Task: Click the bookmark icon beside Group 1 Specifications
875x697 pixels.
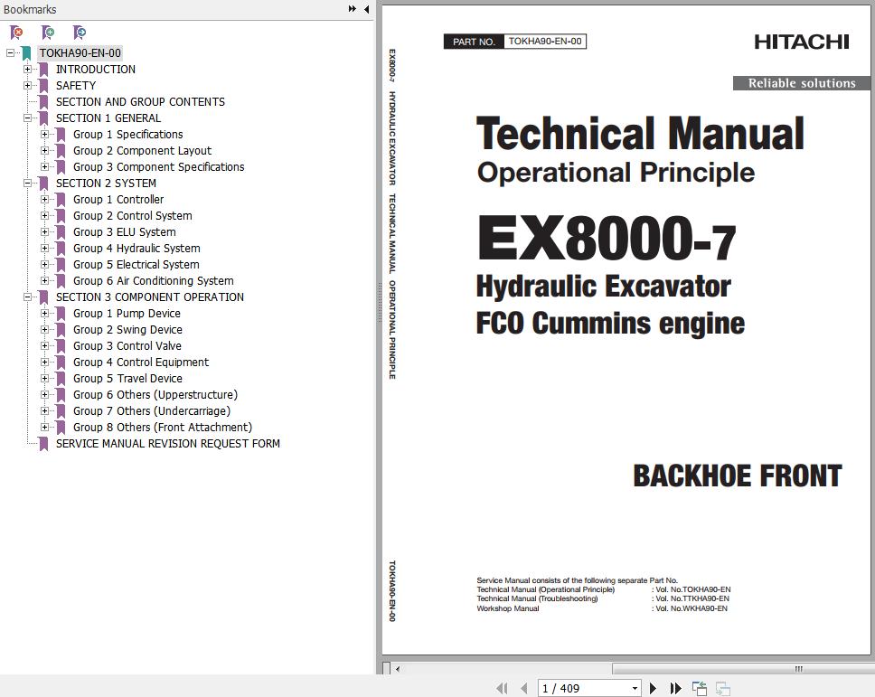Action: pyautogui.click(x=61, y=135)
